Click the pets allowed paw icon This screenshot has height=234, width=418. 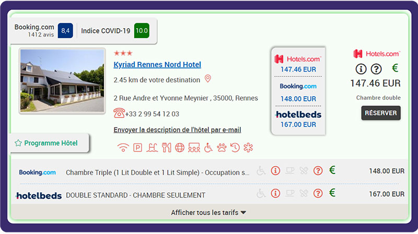[222, 147]
